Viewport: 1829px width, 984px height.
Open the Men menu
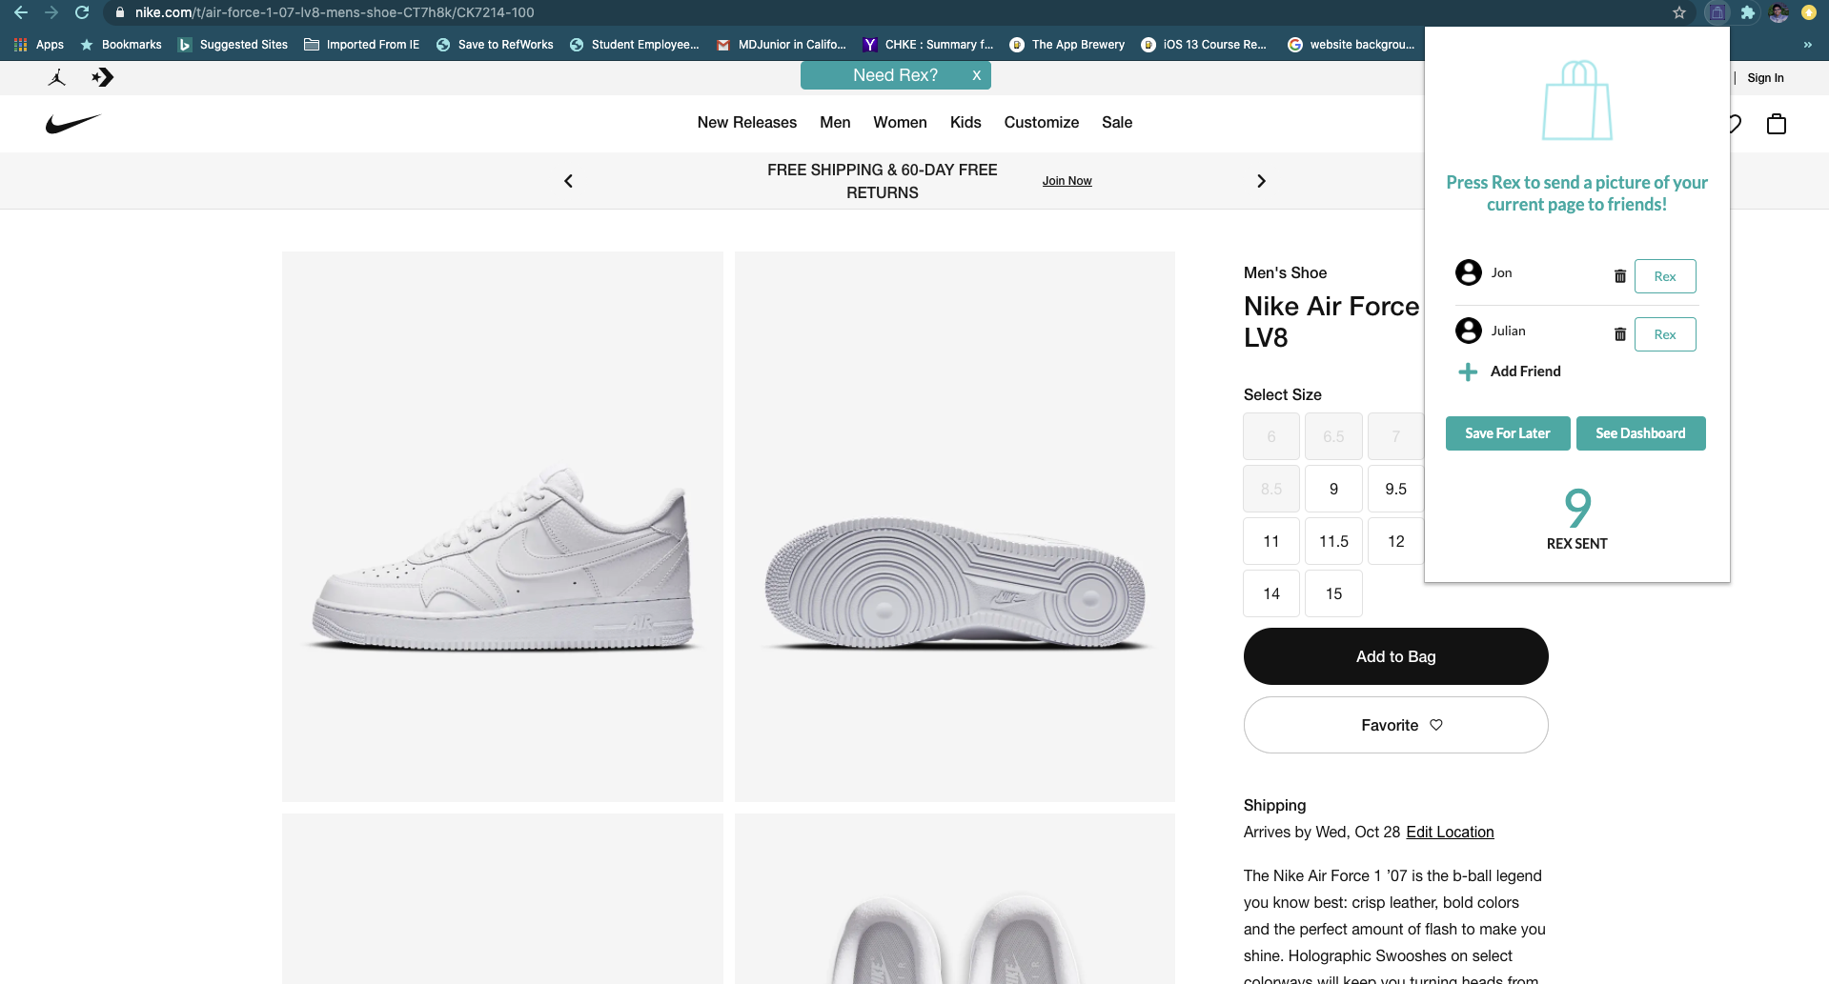(x=835, y=122)
